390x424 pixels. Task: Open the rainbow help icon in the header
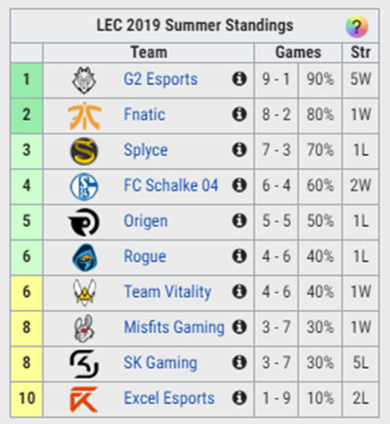click(x=356, y=27)
